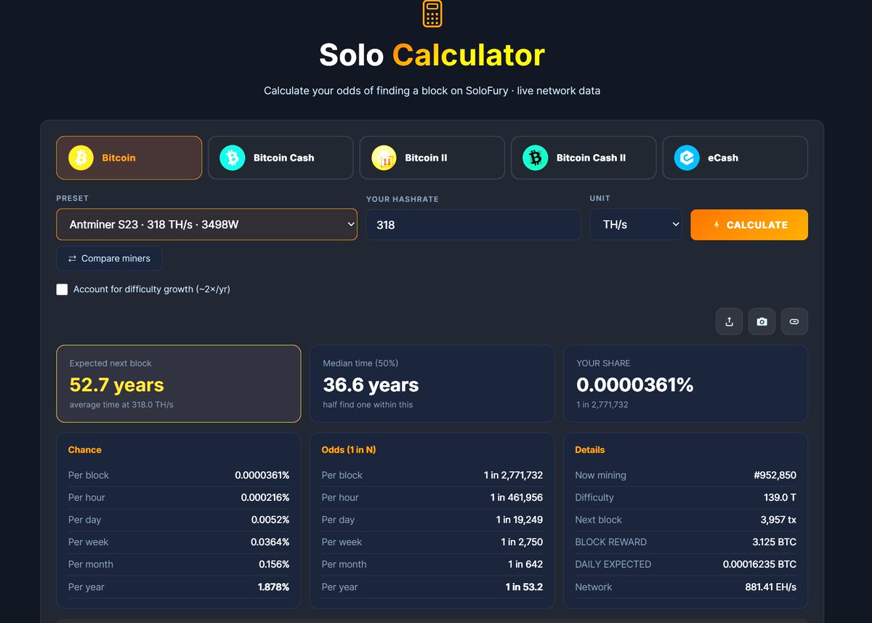The height and width of the screenshot is (623, 872).
Task: Click the Chance per block value 0.0000361%
Action: coord(262,475)
